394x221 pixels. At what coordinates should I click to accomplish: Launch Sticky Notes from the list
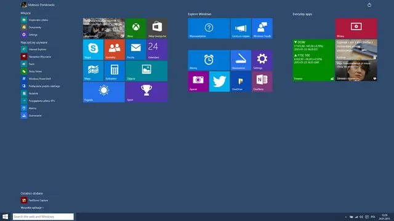pos(31,71)
